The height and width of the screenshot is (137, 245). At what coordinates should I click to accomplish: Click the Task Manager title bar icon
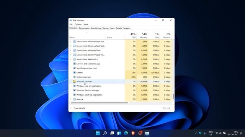tap(71, 20)
